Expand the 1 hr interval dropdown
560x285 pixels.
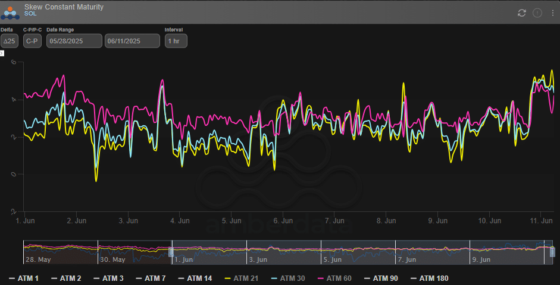point(176,41)
